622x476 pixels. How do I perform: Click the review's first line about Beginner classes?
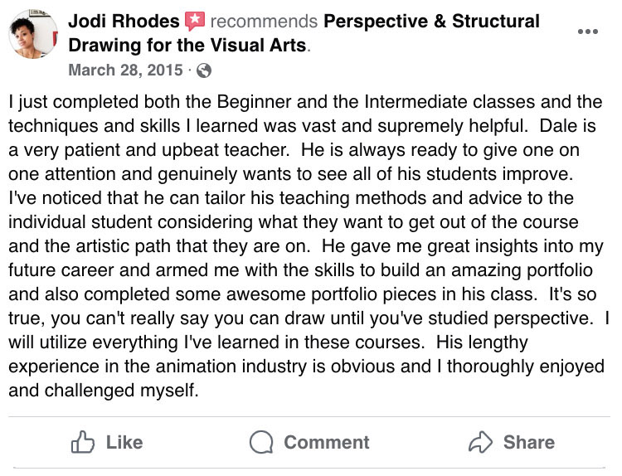coord(304,103)
